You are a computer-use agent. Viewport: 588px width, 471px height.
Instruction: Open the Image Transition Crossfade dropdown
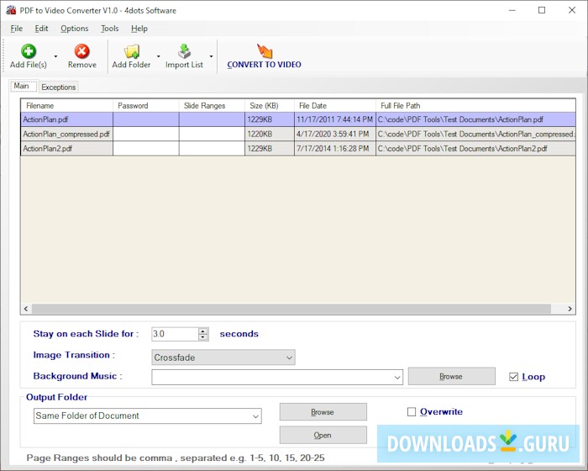(223, 357)
